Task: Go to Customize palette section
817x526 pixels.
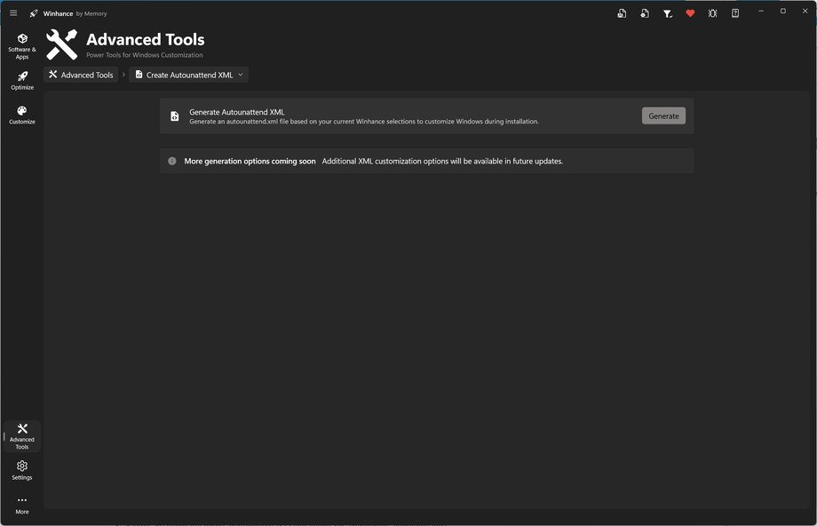Action: (x=22, y=115)
